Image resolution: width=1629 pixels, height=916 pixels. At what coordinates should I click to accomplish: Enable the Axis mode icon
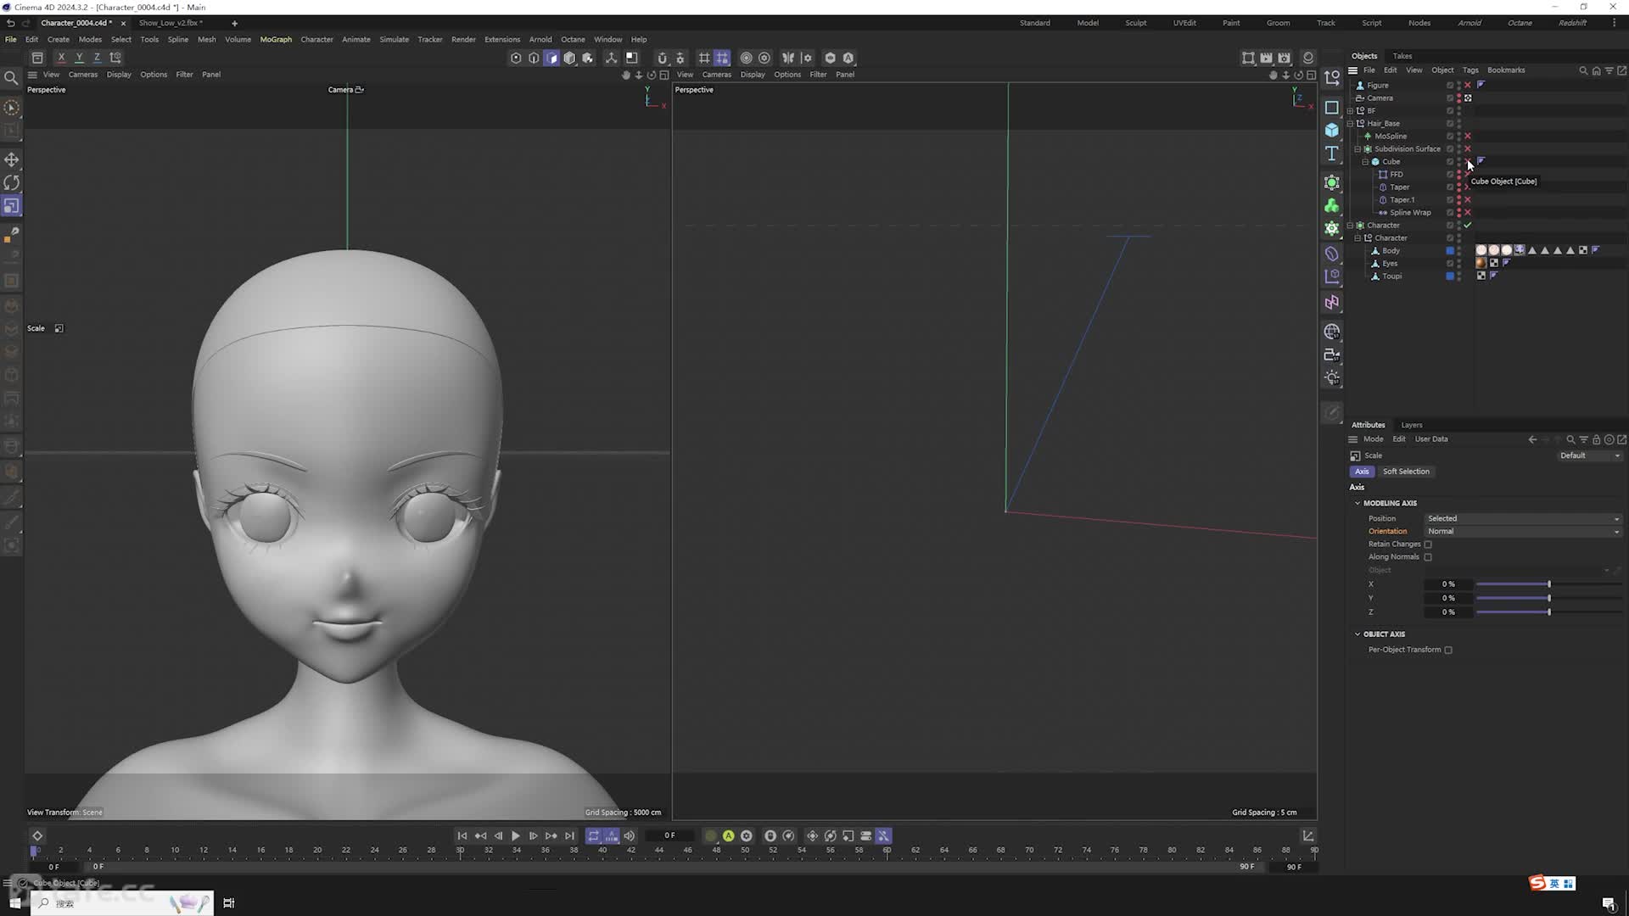point(611,58)
